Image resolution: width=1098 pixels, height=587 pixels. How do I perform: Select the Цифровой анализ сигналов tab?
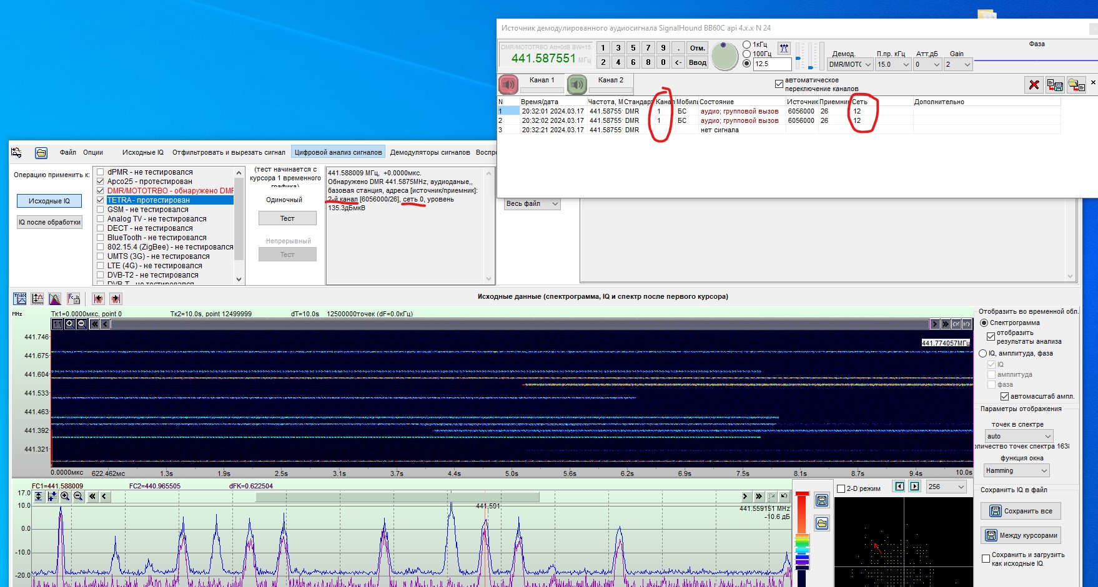click(338, 152)
